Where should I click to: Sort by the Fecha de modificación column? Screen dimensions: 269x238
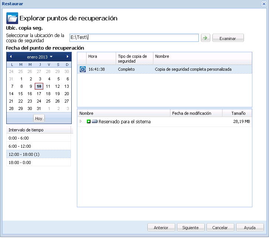click(196, 113)
